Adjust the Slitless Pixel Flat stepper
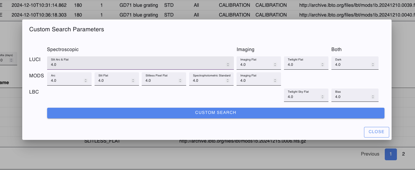415x170 pixels. 180,81
